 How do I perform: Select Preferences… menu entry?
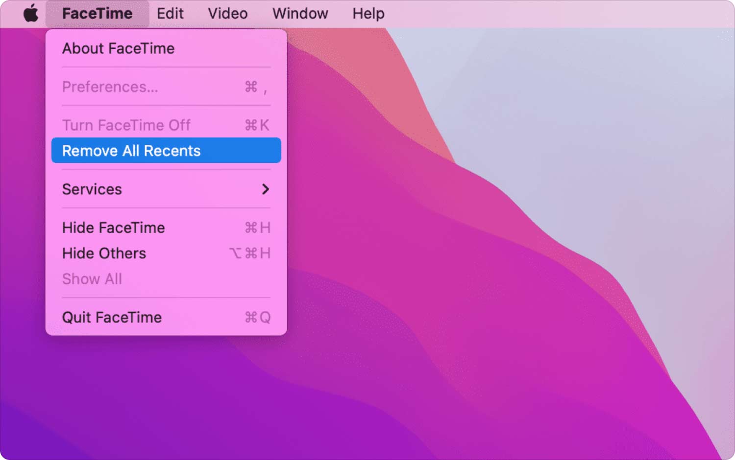coord(166,87)
